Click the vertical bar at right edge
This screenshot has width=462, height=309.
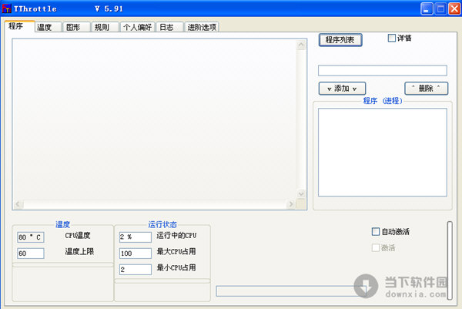(450, 260)
